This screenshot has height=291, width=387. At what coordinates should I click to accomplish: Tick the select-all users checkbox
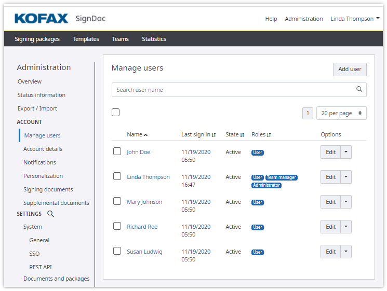116,113
